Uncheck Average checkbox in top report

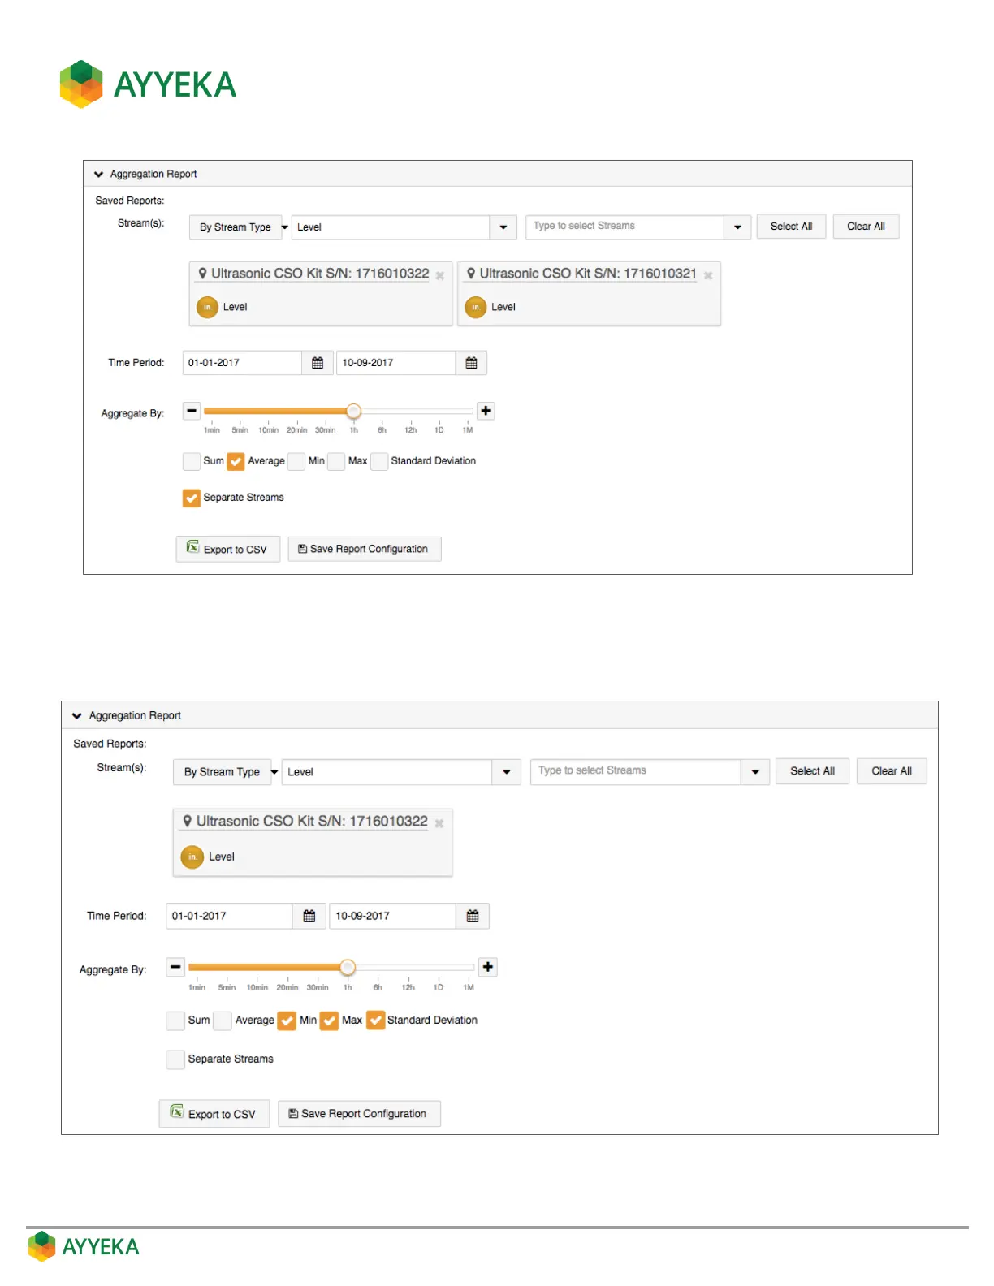click(x=236, y=461)
